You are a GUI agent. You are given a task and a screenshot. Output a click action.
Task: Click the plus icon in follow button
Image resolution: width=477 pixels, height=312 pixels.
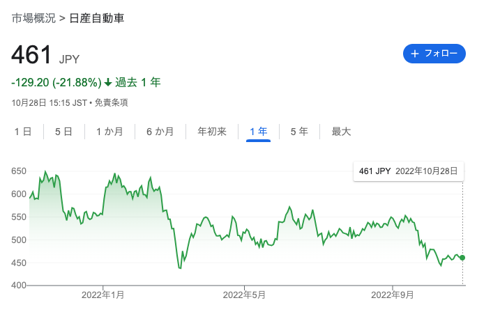pos(415,54)
